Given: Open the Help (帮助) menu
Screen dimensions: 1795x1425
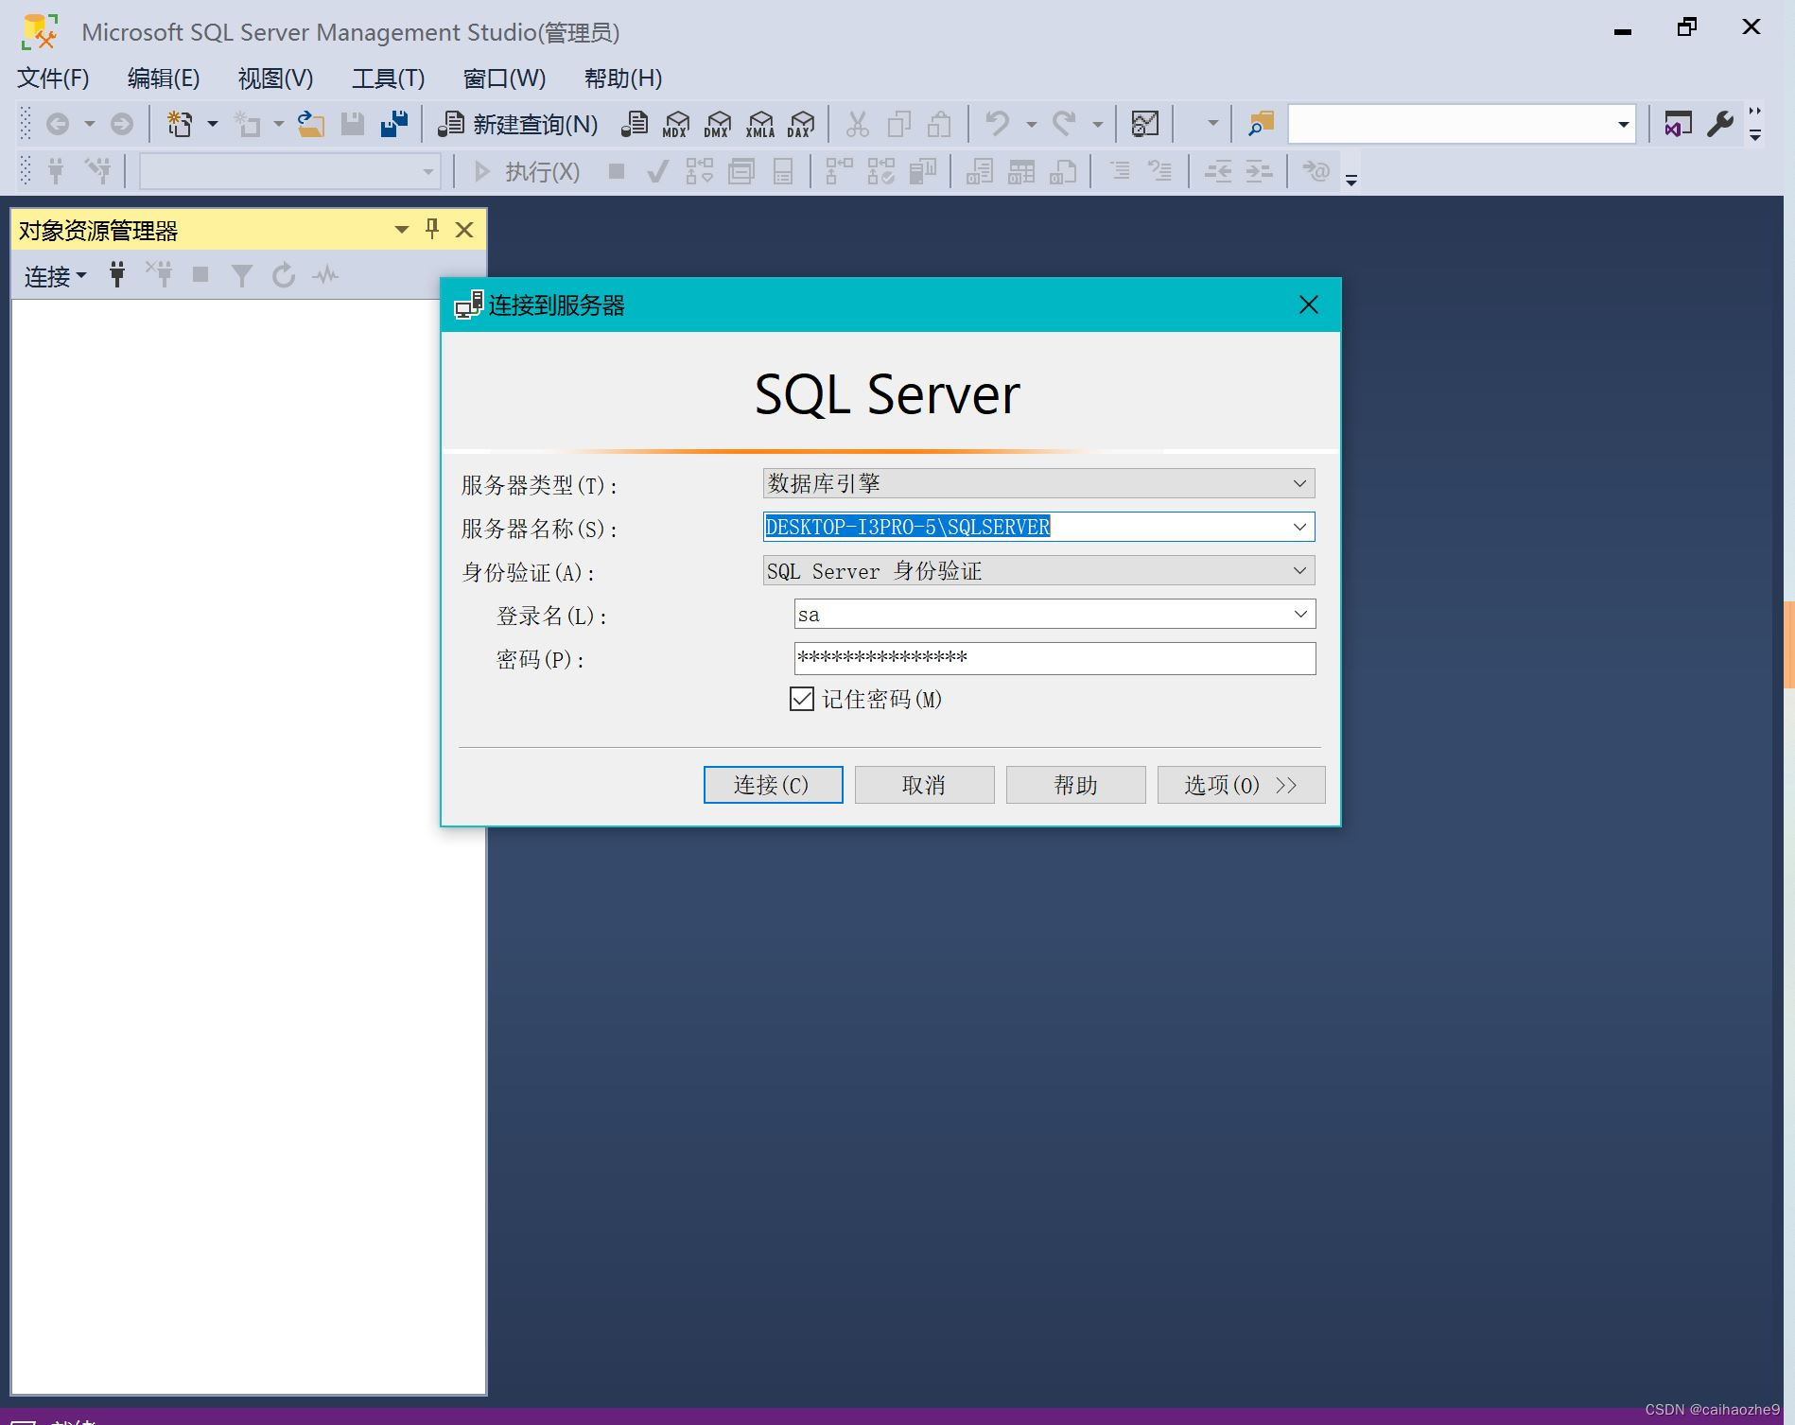Looking at the screenshot, I should pyautogui.click(x=622, y=78).
